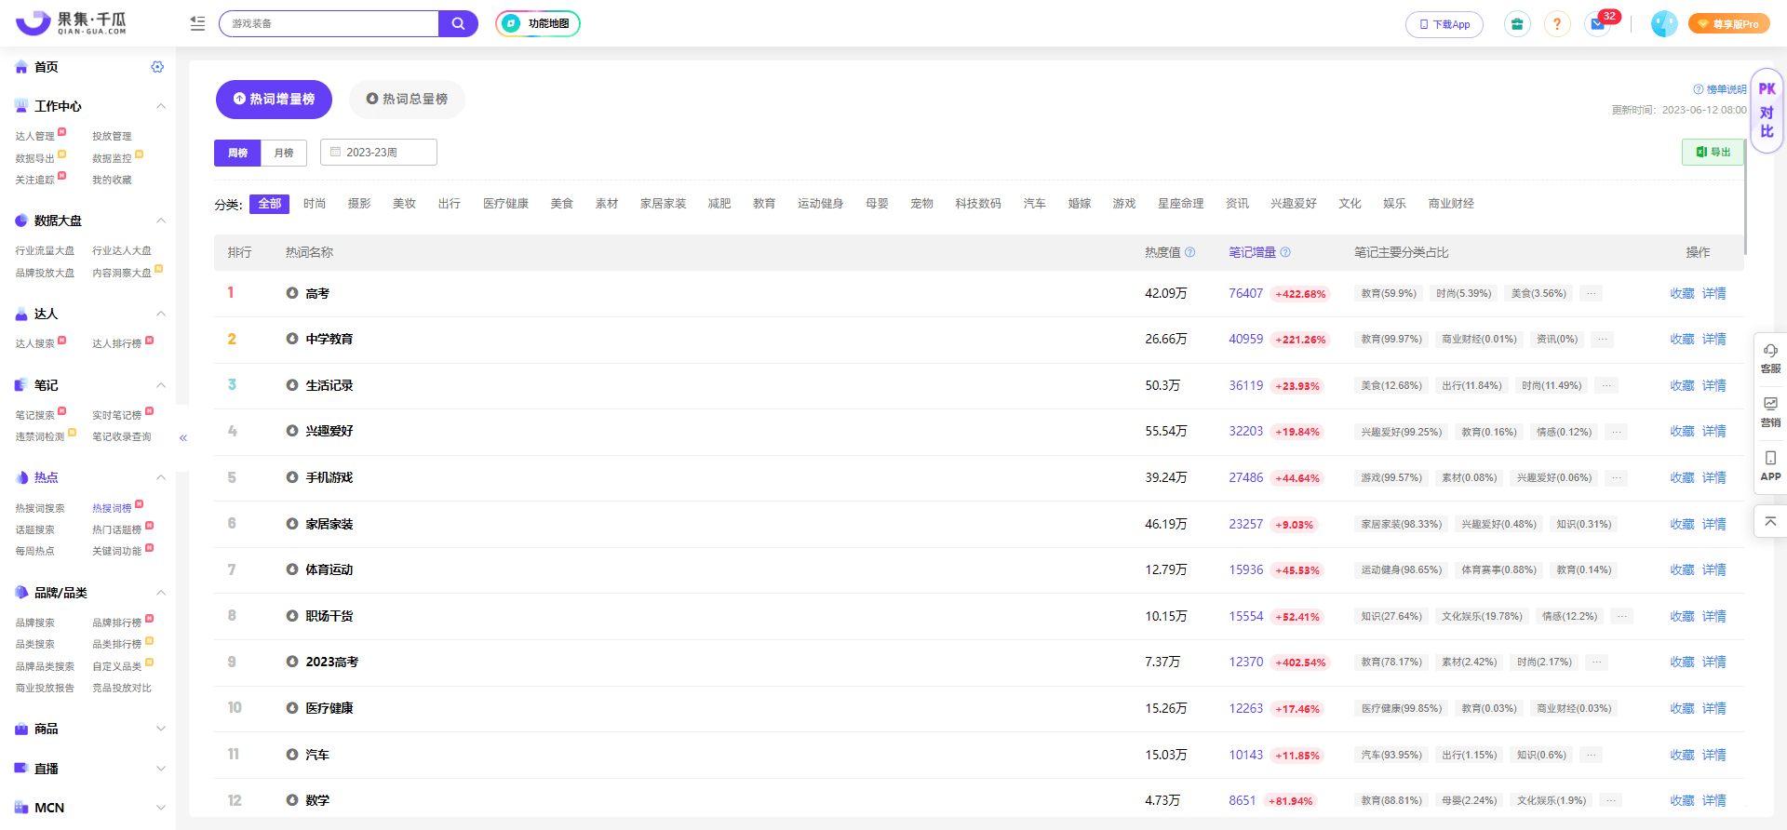Open the user avatar menu
Screen dimensions: 1787x830
pyautogui.click(x=1664, y=24)
